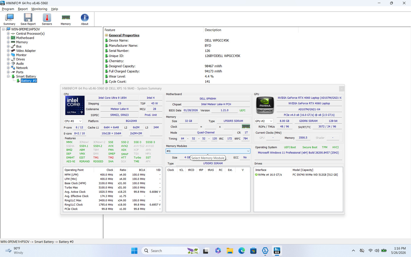Collapse the Smart Battery tree node
411x257 pixels.
click(8, 76)
